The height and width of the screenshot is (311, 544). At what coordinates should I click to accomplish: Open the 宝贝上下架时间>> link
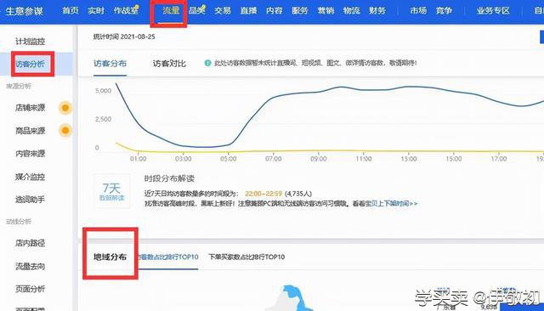[x=391, y=204]
